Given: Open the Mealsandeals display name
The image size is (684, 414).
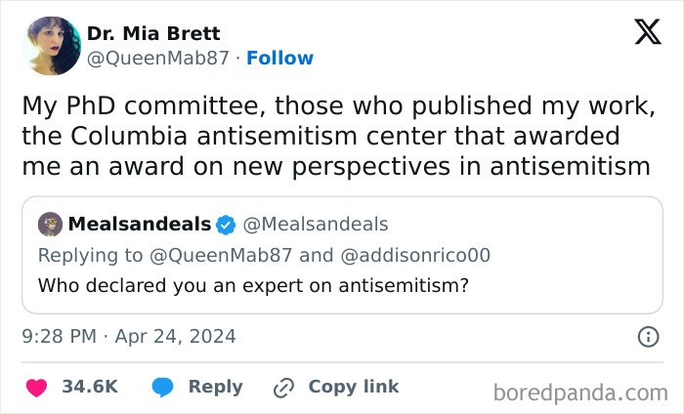Looking at the screenshot, I should click(x=140, y=224).
